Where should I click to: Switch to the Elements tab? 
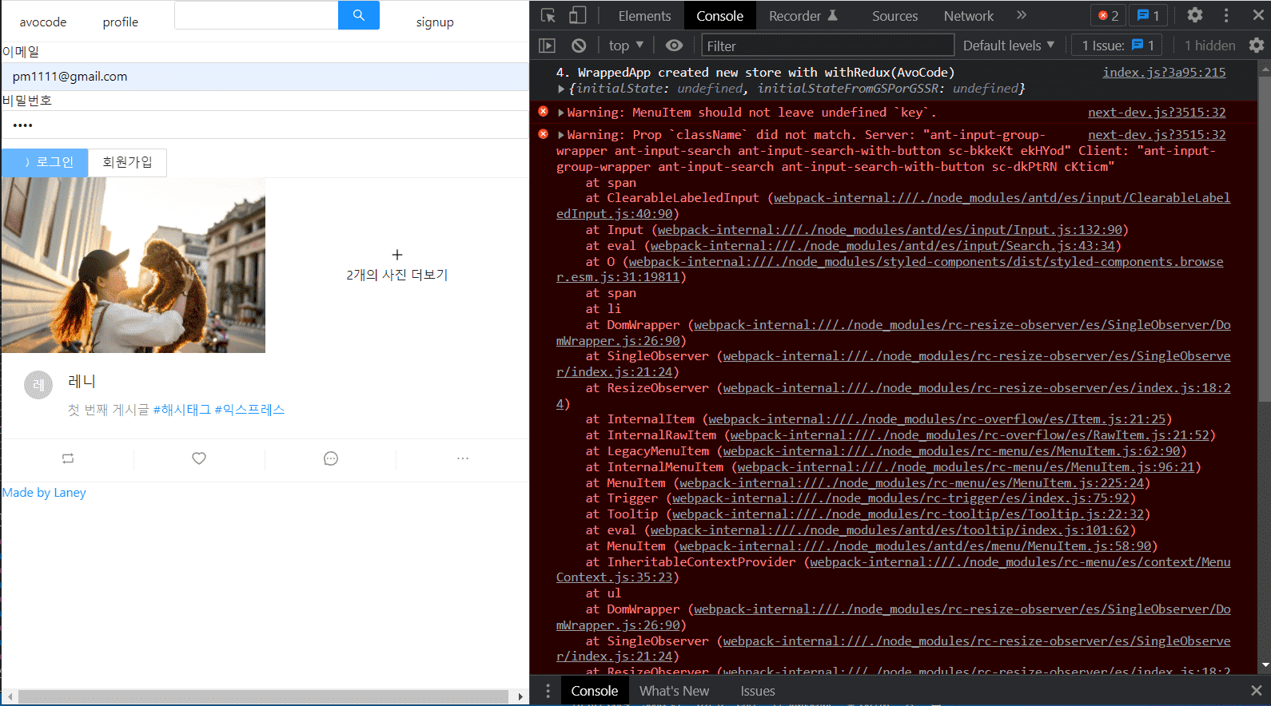tap(644, 16)
